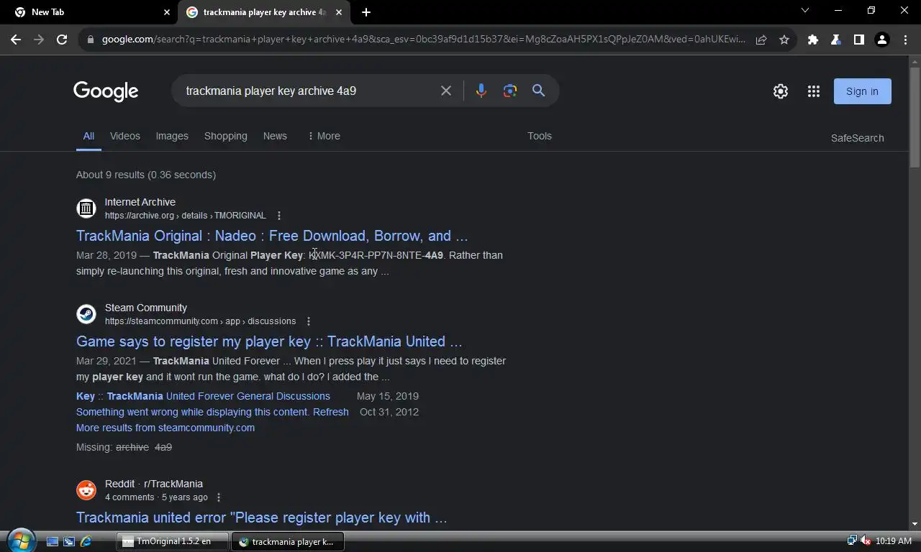The width and height of the screenshot is (921, 552).
Task: Switch to TmOriginal 1.5.2 en taskbar window
Action: 173,541
